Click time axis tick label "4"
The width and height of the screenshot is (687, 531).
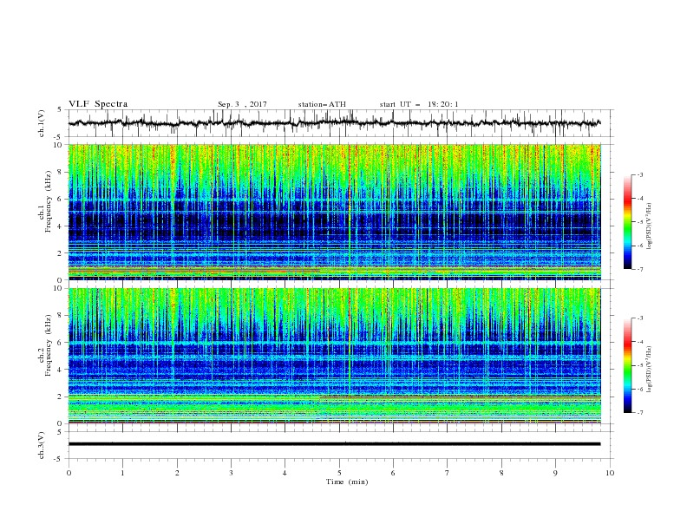click(x=285, y=473)
